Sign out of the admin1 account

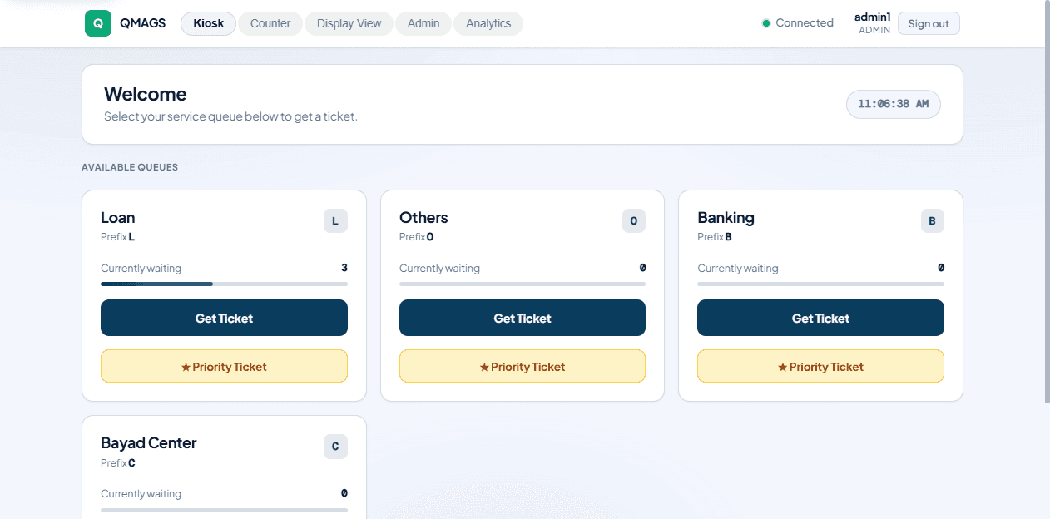click(929, 23)
